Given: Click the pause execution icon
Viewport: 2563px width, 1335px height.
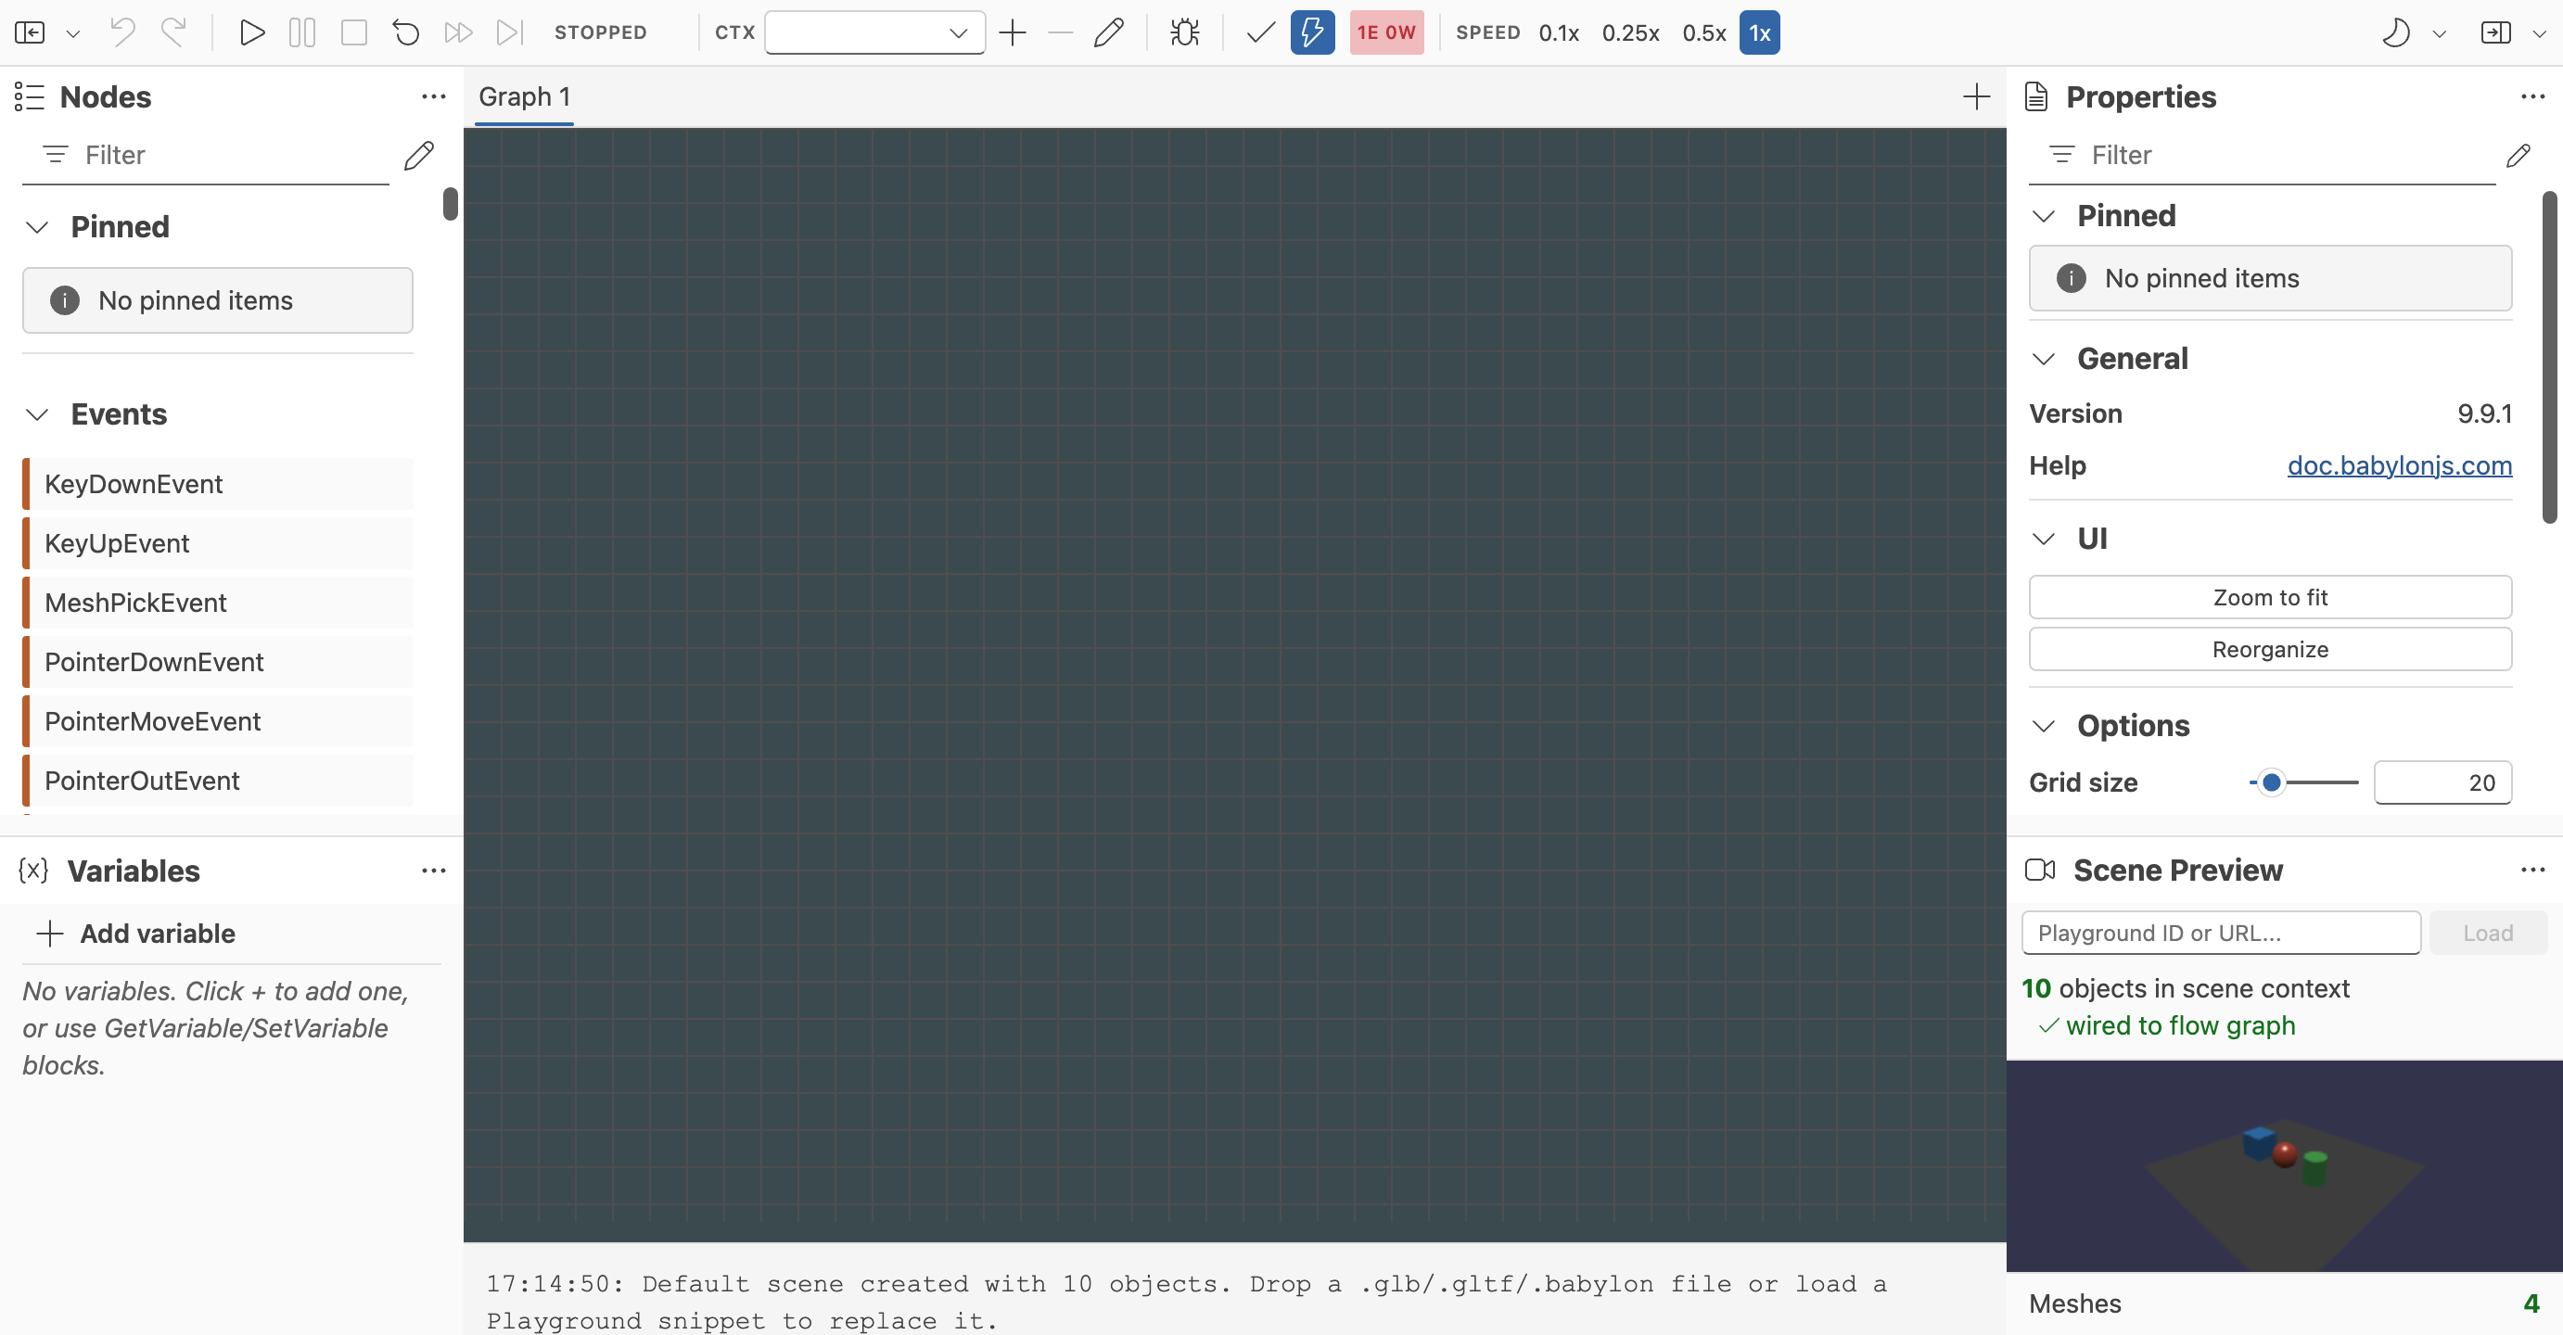Looking at the screenshot, I should click(301, 32).
